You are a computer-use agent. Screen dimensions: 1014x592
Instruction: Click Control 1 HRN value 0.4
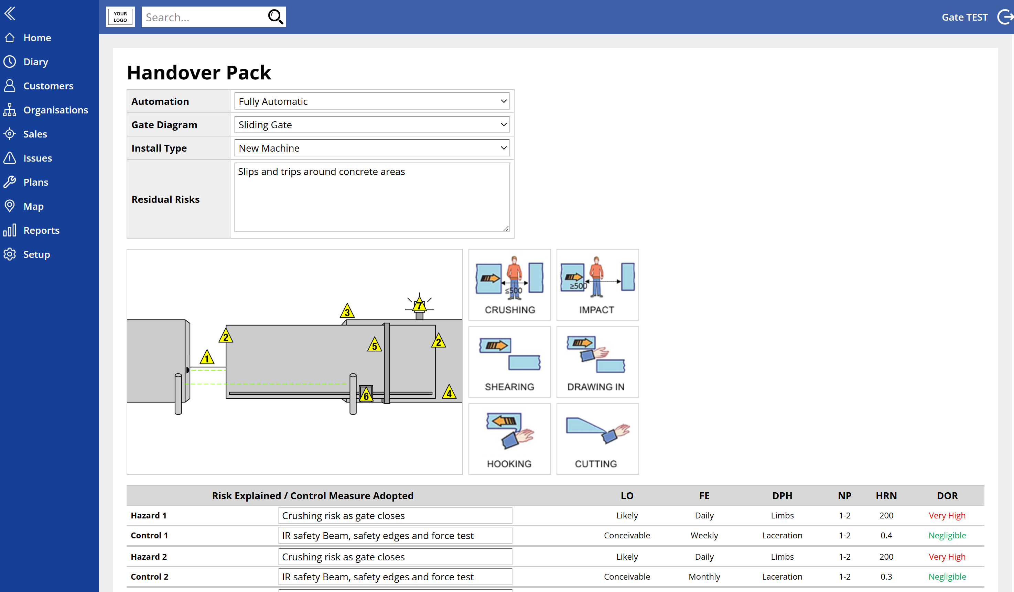click(886, 536)
